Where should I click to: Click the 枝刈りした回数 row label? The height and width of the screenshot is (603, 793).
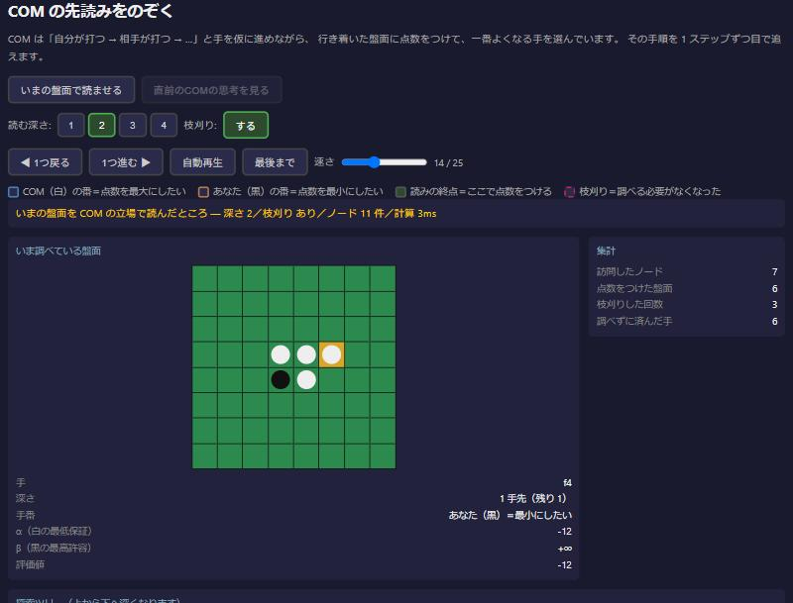(x=629, y=305)
